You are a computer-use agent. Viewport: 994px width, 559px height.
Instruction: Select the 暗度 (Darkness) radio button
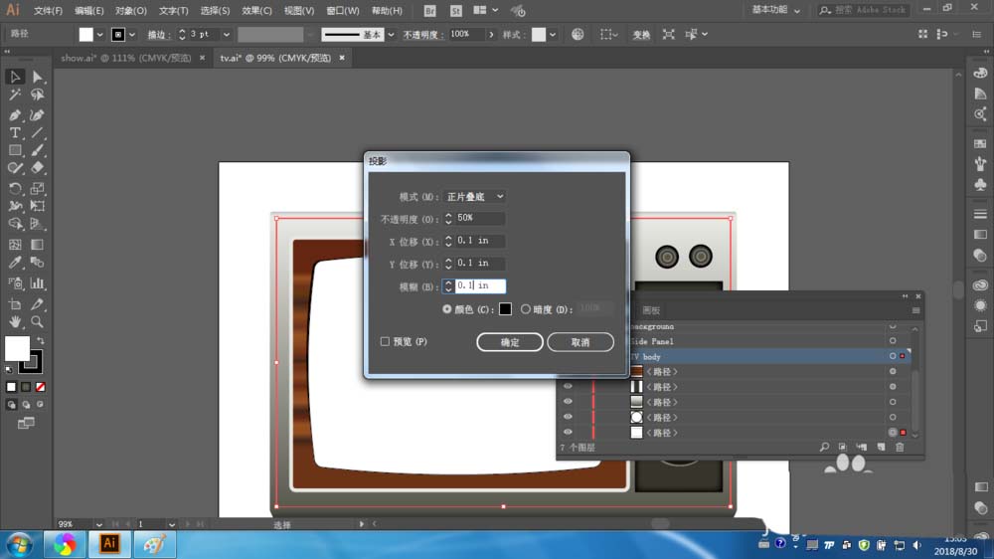pyautogui.click(x=526, y=309)
